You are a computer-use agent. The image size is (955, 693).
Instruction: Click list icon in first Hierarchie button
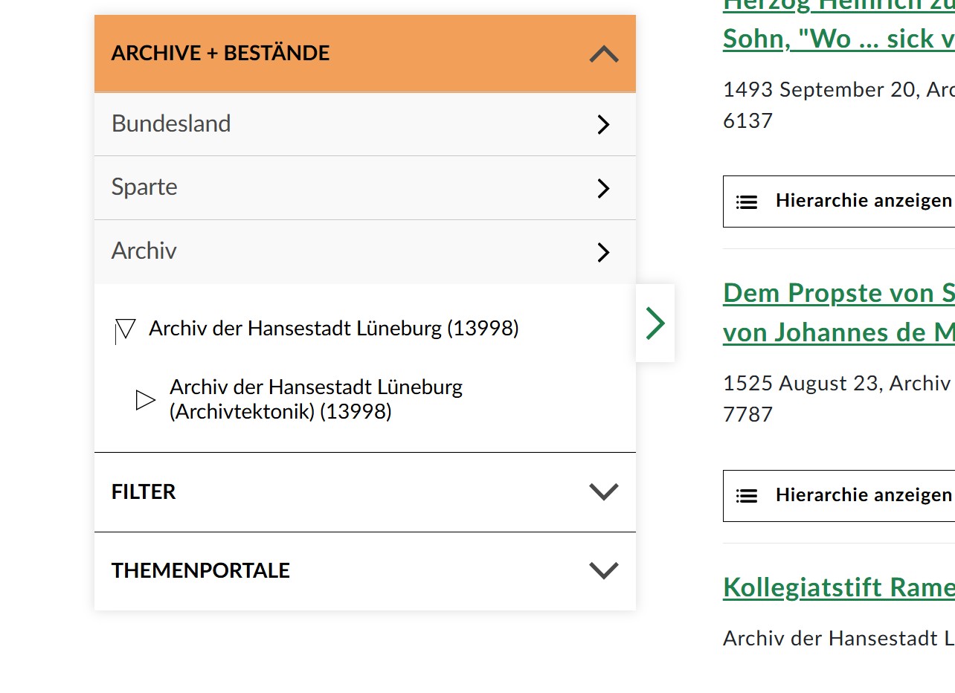[747, 202]
